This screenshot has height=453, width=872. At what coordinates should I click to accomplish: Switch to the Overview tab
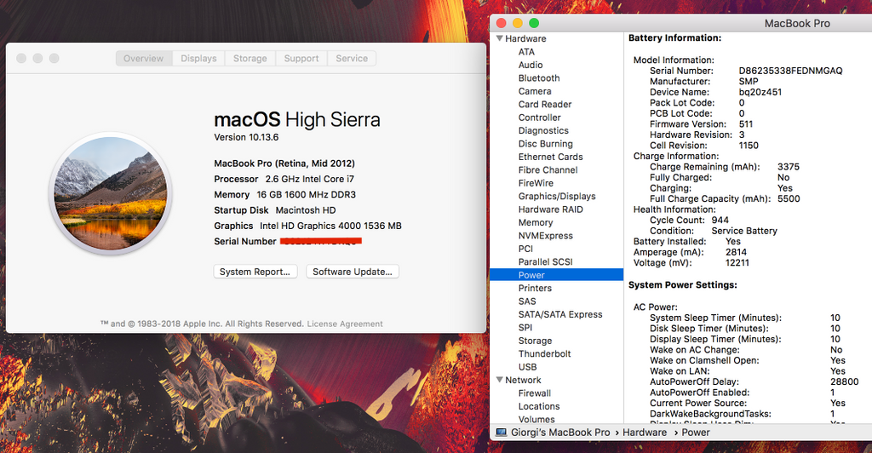click(x=144, y=59)
